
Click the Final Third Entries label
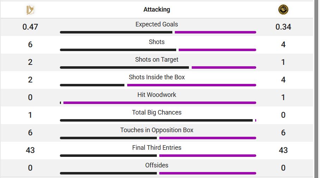(x=157, y=148)
